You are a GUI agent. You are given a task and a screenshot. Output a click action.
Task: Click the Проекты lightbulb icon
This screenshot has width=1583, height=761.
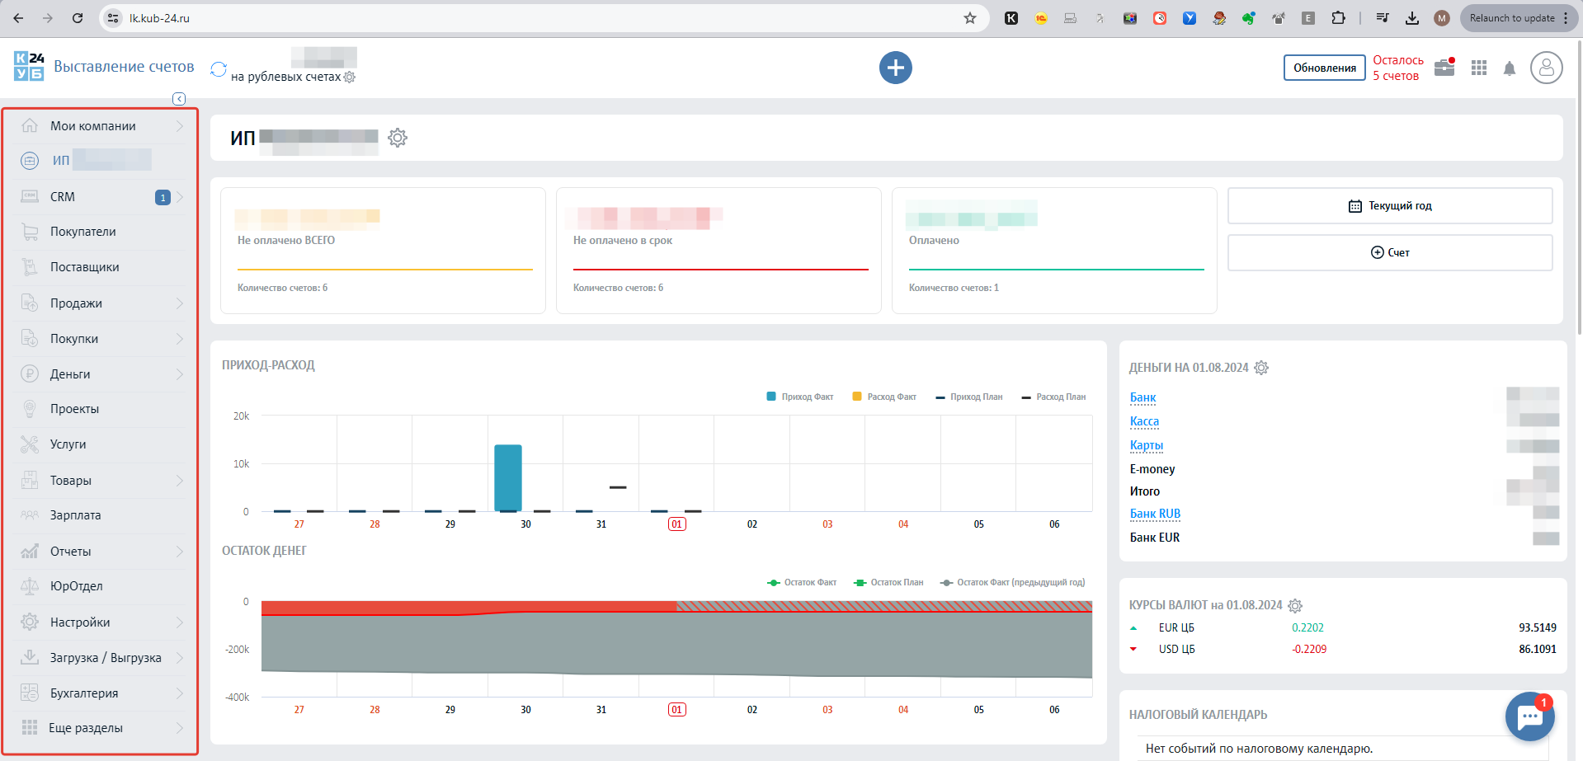tap(30, 409)
